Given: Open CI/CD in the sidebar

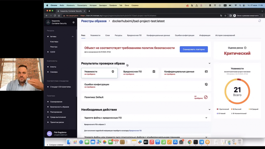Looking at the screenshot, I should tap(53, 52).
